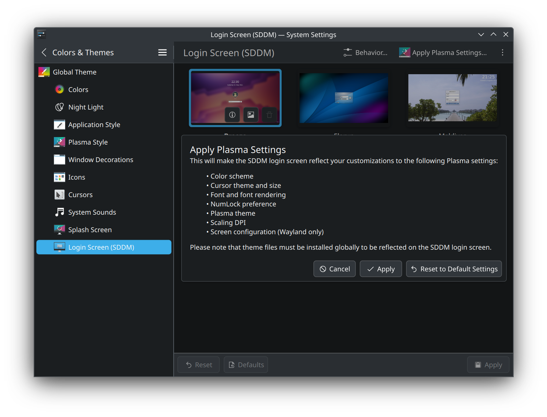Click 'NumLock preference' list item
The width and height of the screenshot is (547, 417).
tap(243, 204)
